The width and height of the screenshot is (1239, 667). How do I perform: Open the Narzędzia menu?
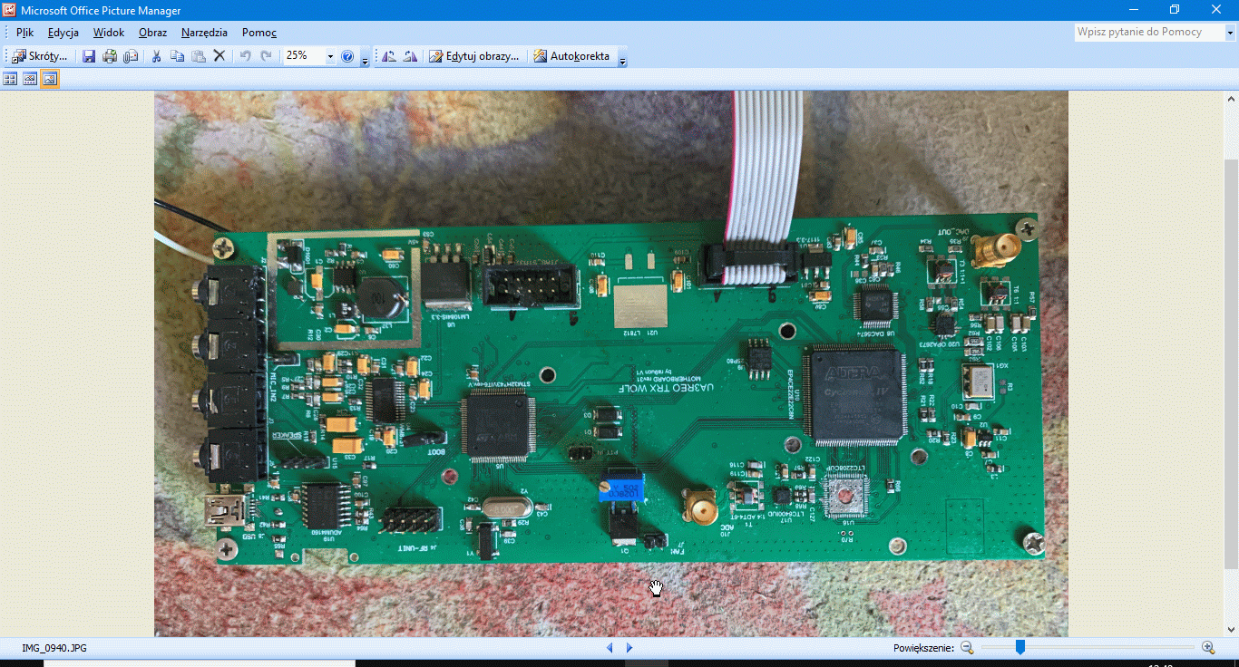pos(204,33)
